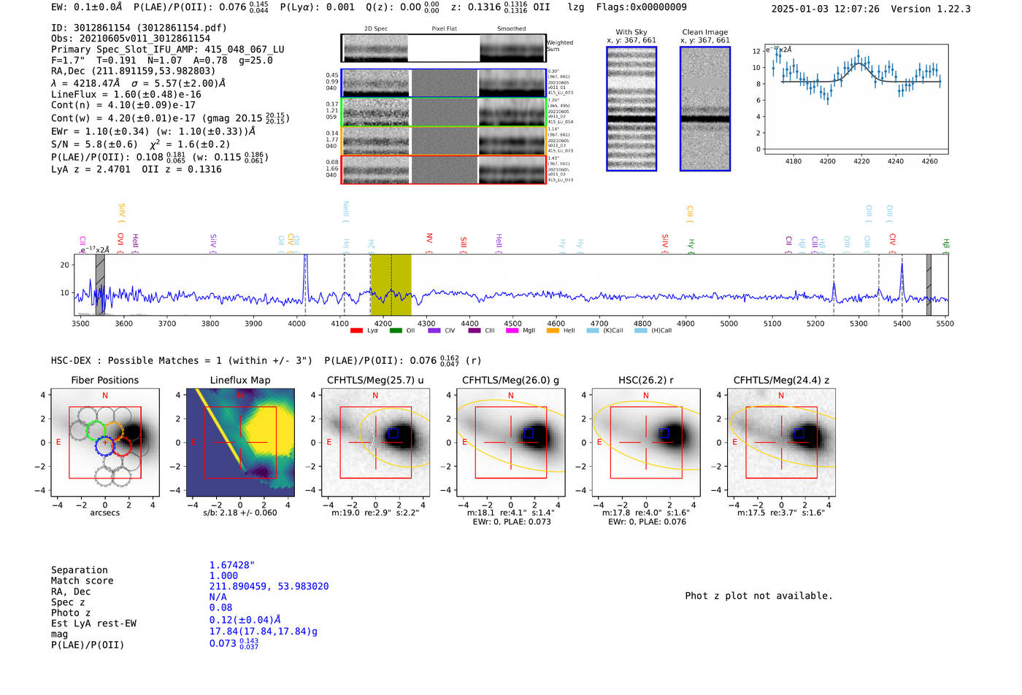Click the gray hatched band near 5460 Å
Screen dimensions: 1022x695
[x=929, y=284]
